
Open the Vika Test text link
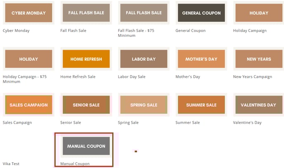(x=11, y=163)
